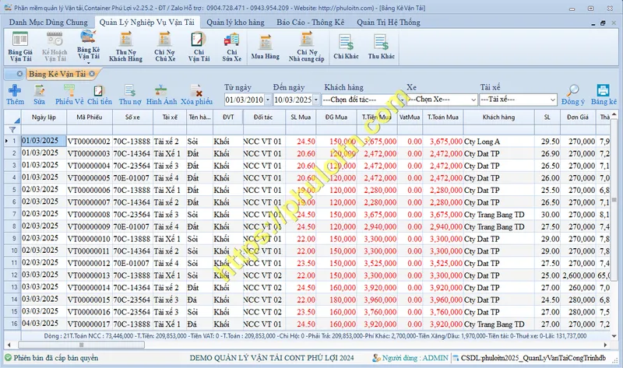Apply filter with Đồng ý magnifier
623x368 pixels.
(x=572, y=94)
